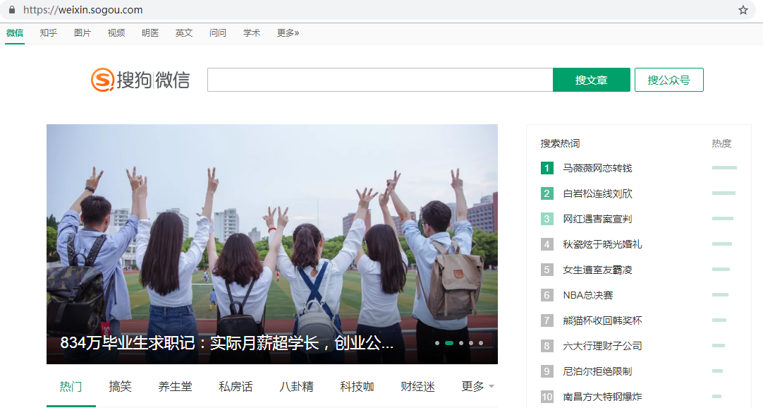The width and height of the screenshot is (763, 408).
Task: Expand 更多» in top navigation
Action: (x=288, y=33)
